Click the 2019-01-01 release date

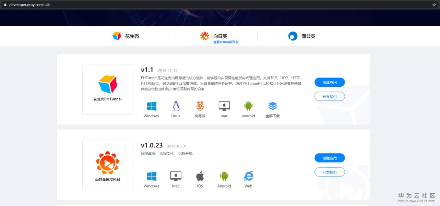(177, 146)
